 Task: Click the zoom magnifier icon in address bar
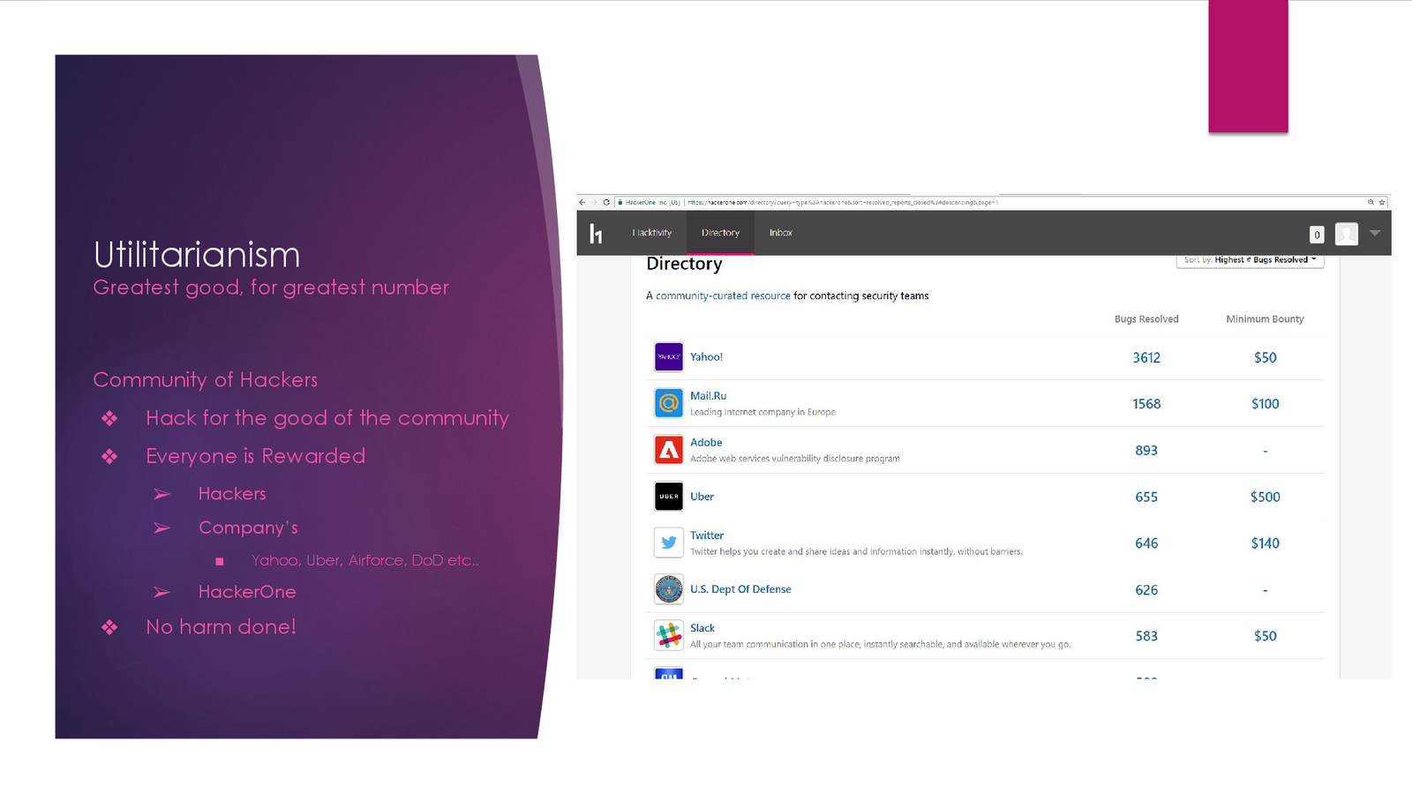point(1371,202)
